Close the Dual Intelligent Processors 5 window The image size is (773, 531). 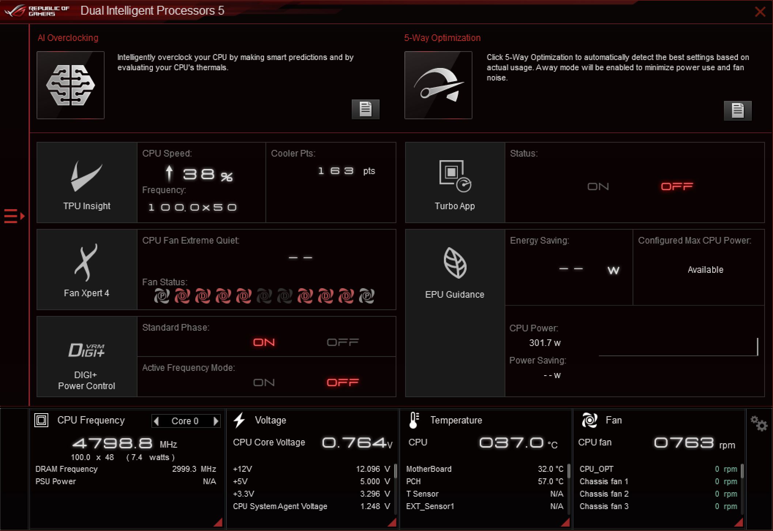[760, 12]
